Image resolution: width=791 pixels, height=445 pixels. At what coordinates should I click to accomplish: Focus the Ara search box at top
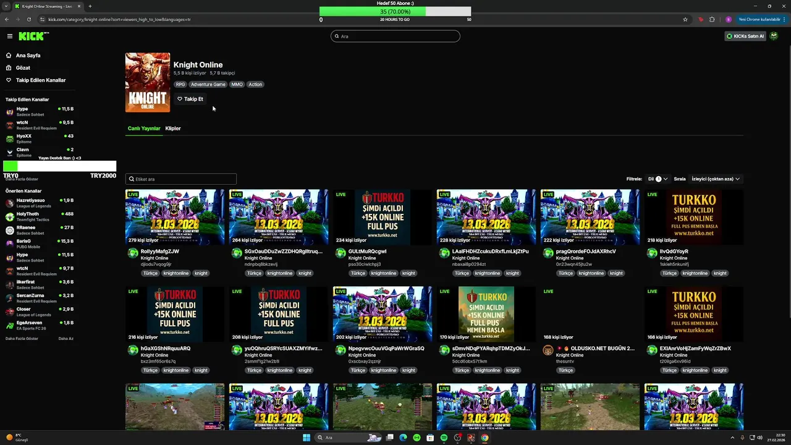point(395,36)
